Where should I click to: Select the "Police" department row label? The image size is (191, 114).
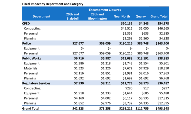tap(27, 43)
